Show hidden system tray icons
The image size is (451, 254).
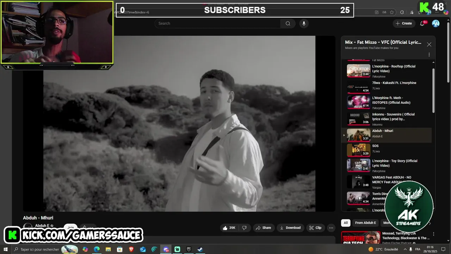tap(404, 249)
